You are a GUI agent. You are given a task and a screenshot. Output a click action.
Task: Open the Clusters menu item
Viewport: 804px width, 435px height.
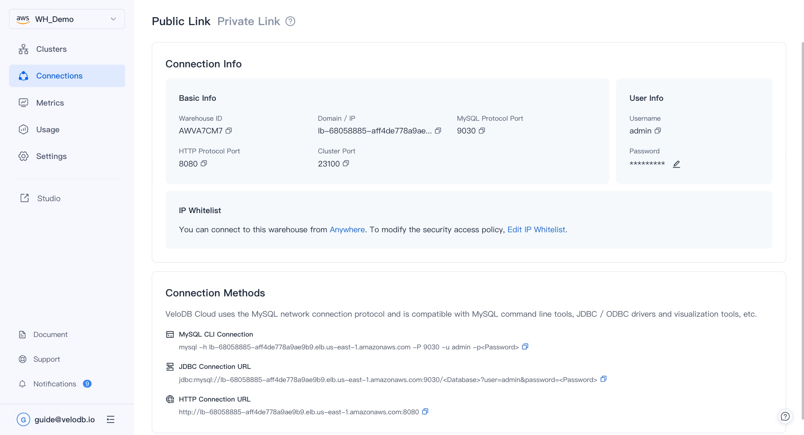[x=51, y=49]
